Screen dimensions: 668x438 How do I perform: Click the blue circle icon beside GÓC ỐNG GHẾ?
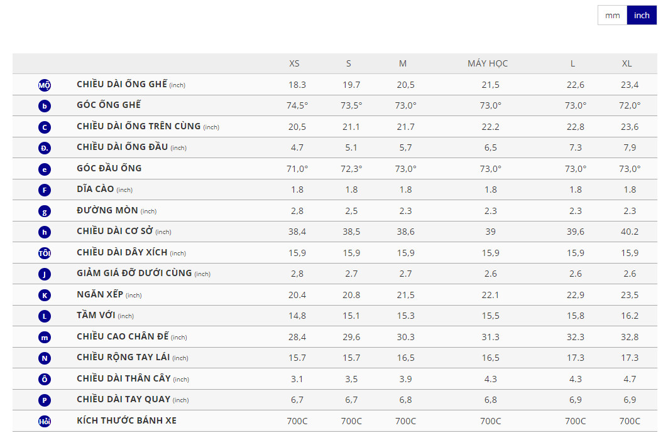pos(45,106)
